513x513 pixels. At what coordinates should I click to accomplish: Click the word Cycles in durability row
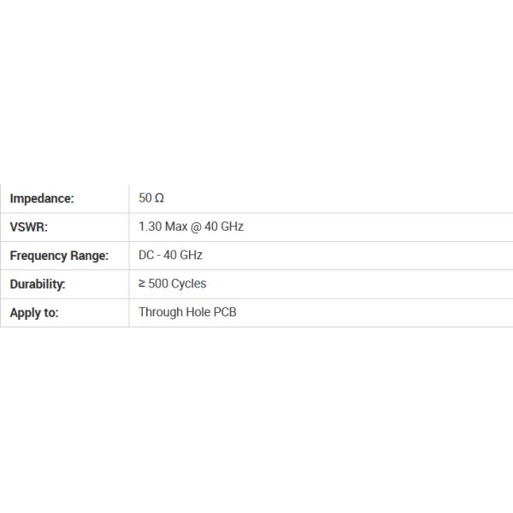click(x=189, y=284)
